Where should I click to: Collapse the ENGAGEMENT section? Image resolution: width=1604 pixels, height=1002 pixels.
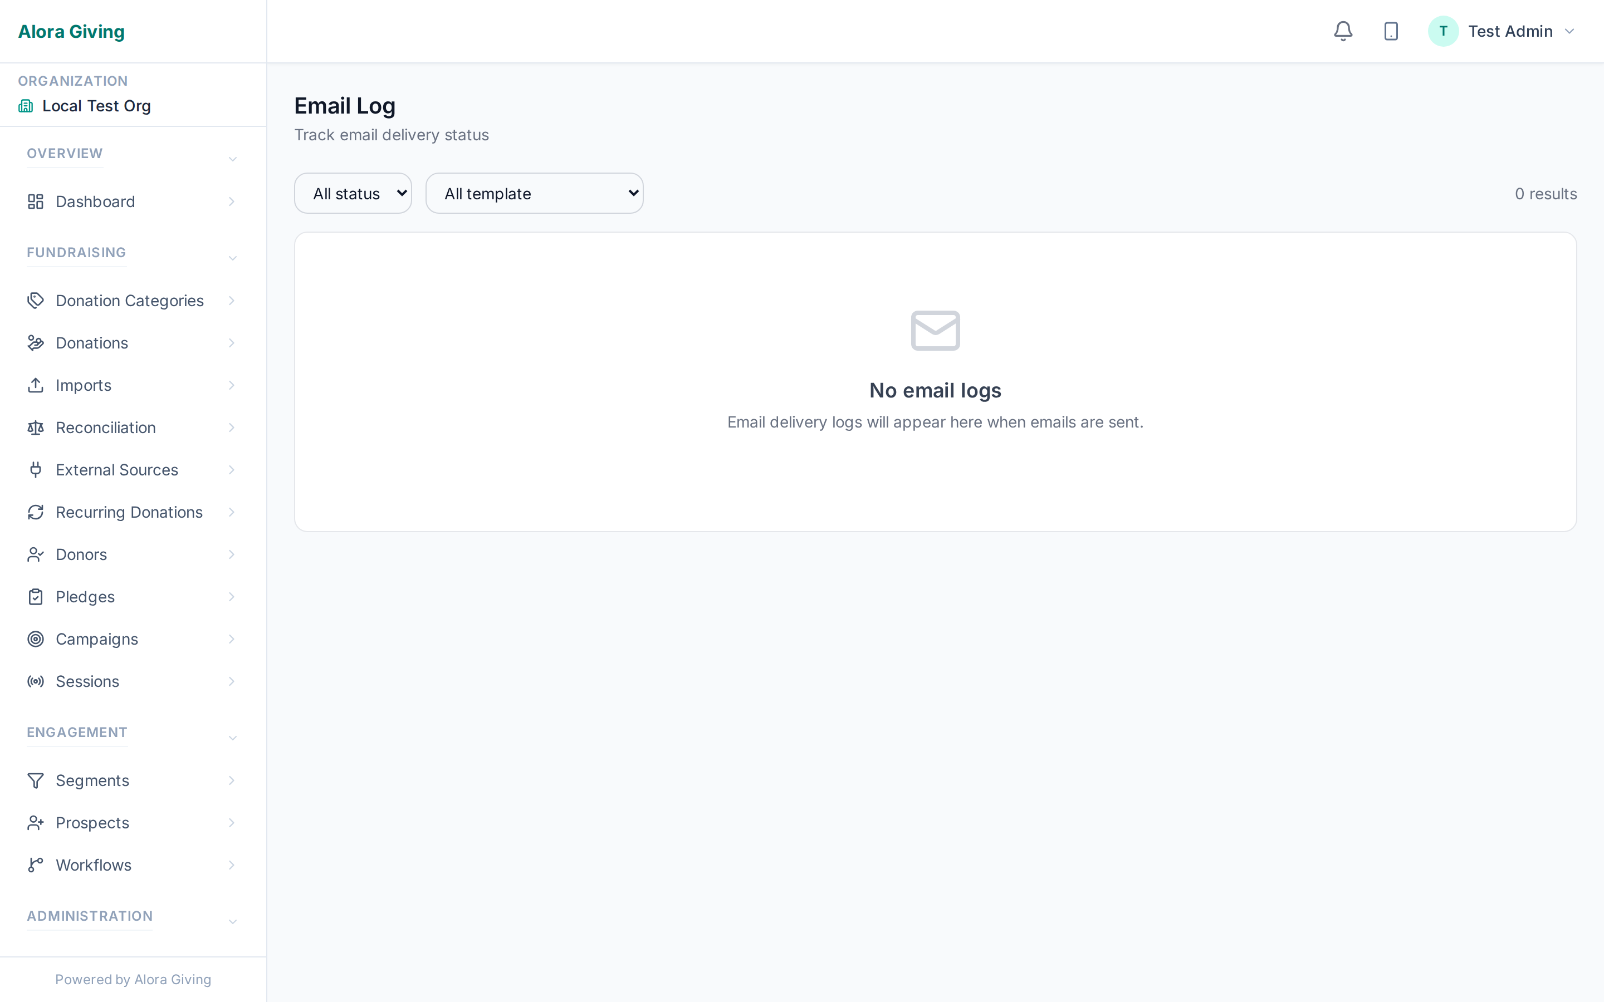click(232, 737)
